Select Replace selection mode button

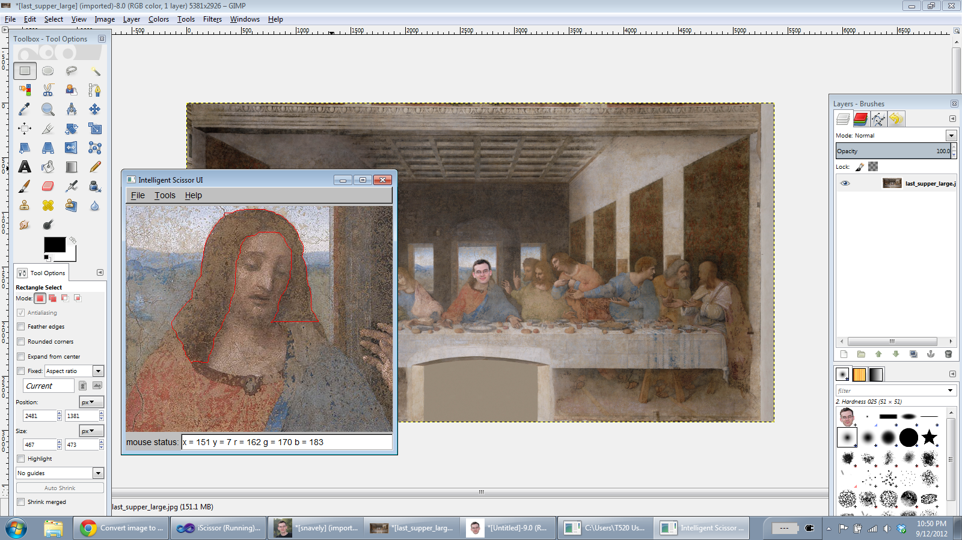pos(40,298)
